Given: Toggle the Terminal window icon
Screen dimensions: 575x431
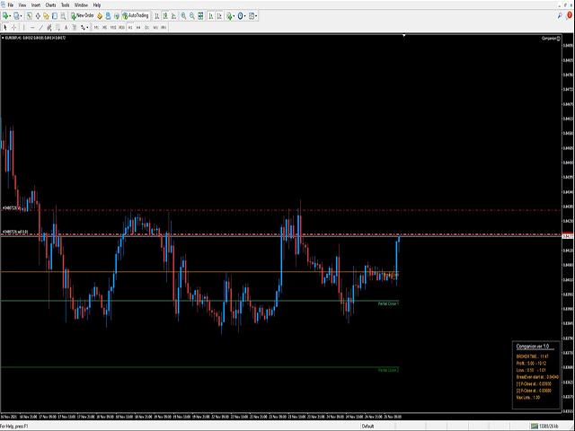Looking at the screenshot, I should 55,16.
